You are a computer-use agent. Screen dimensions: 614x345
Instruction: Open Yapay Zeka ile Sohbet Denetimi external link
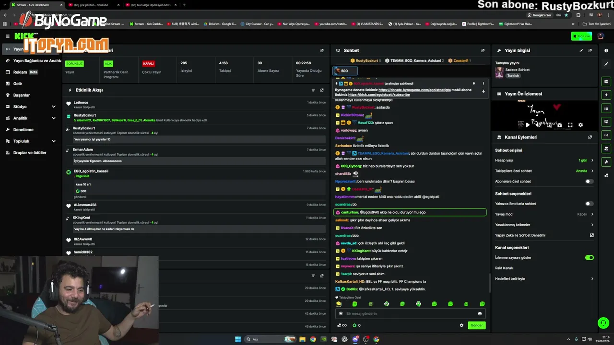click(x=592, y=235)
